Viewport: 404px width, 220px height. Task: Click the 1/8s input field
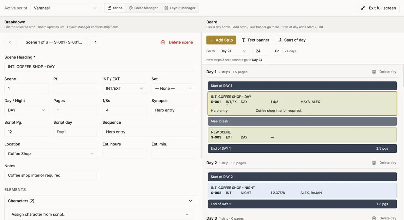click(125, 110)
